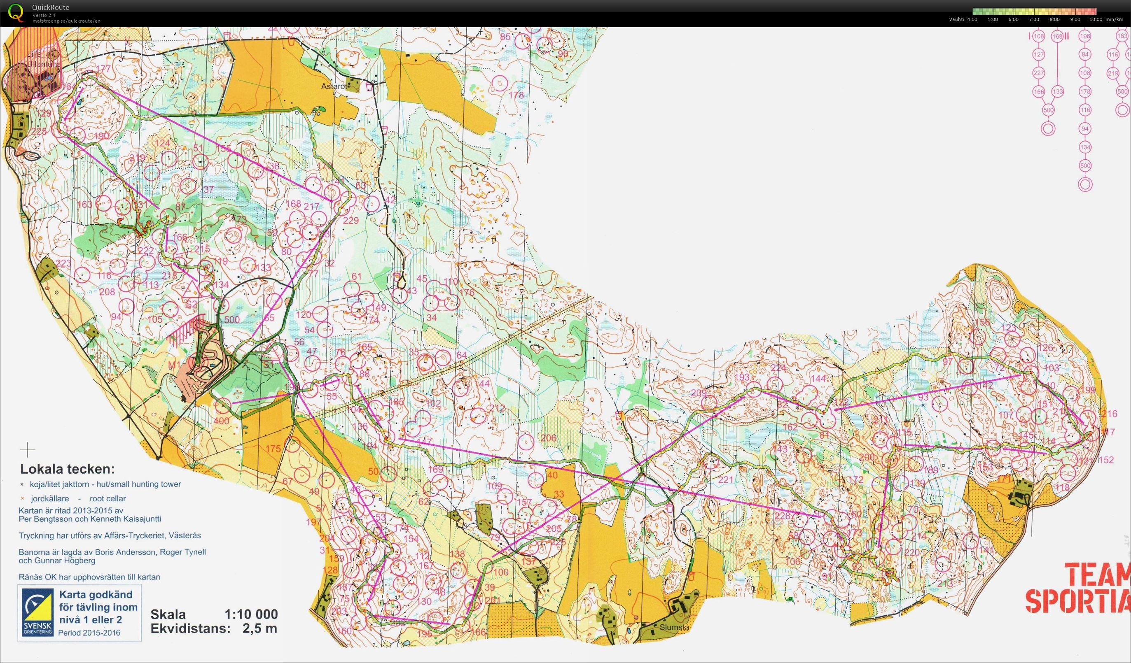Click the 'min/km' unit label
The width and height of the screenshot is (1131, 663).
pos(1114,19)
